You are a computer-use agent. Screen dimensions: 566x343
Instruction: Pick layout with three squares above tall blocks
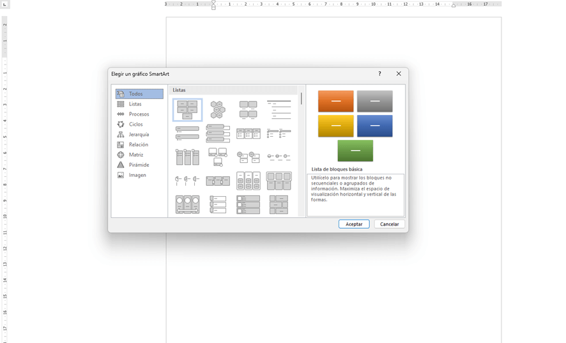click(x=279, y=181)
